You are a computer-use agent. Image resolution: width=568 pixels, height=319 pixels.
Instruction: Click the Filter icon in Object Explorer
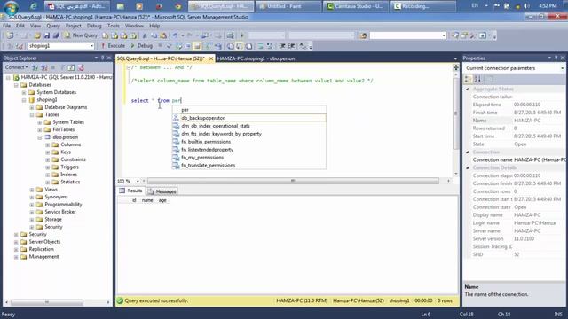(x=63, y=67)
